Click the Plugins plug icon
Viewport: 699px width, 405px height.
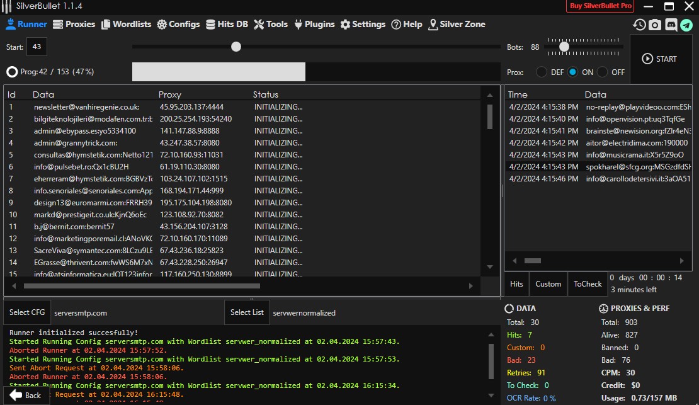click(298, 25)
